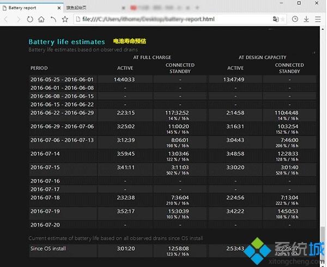Go to the browser home page
The width and height of the screenshot is (327, 267).
tap(41, 19)
